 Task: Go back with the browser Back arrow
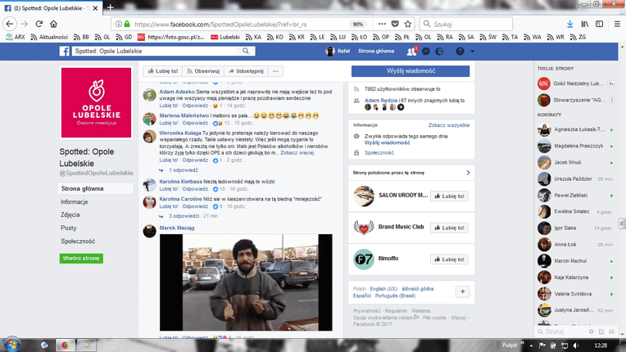[10, 24]
